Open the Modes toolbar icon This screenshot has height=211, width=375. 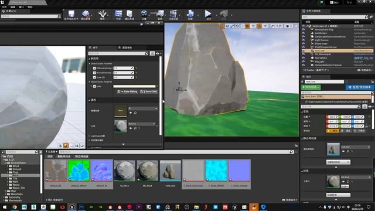pyautogui.click(x=103, y=14)
